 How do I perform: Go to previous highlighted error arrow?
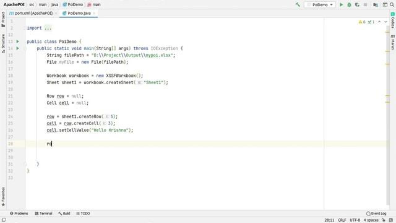(379, 22)
